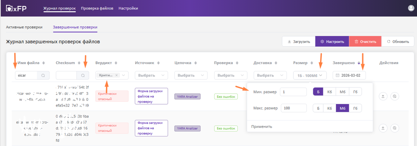Open Настройки in top navigation
Image resolution: width=417 pixels, height=146 pixels.
coord(128,8)
